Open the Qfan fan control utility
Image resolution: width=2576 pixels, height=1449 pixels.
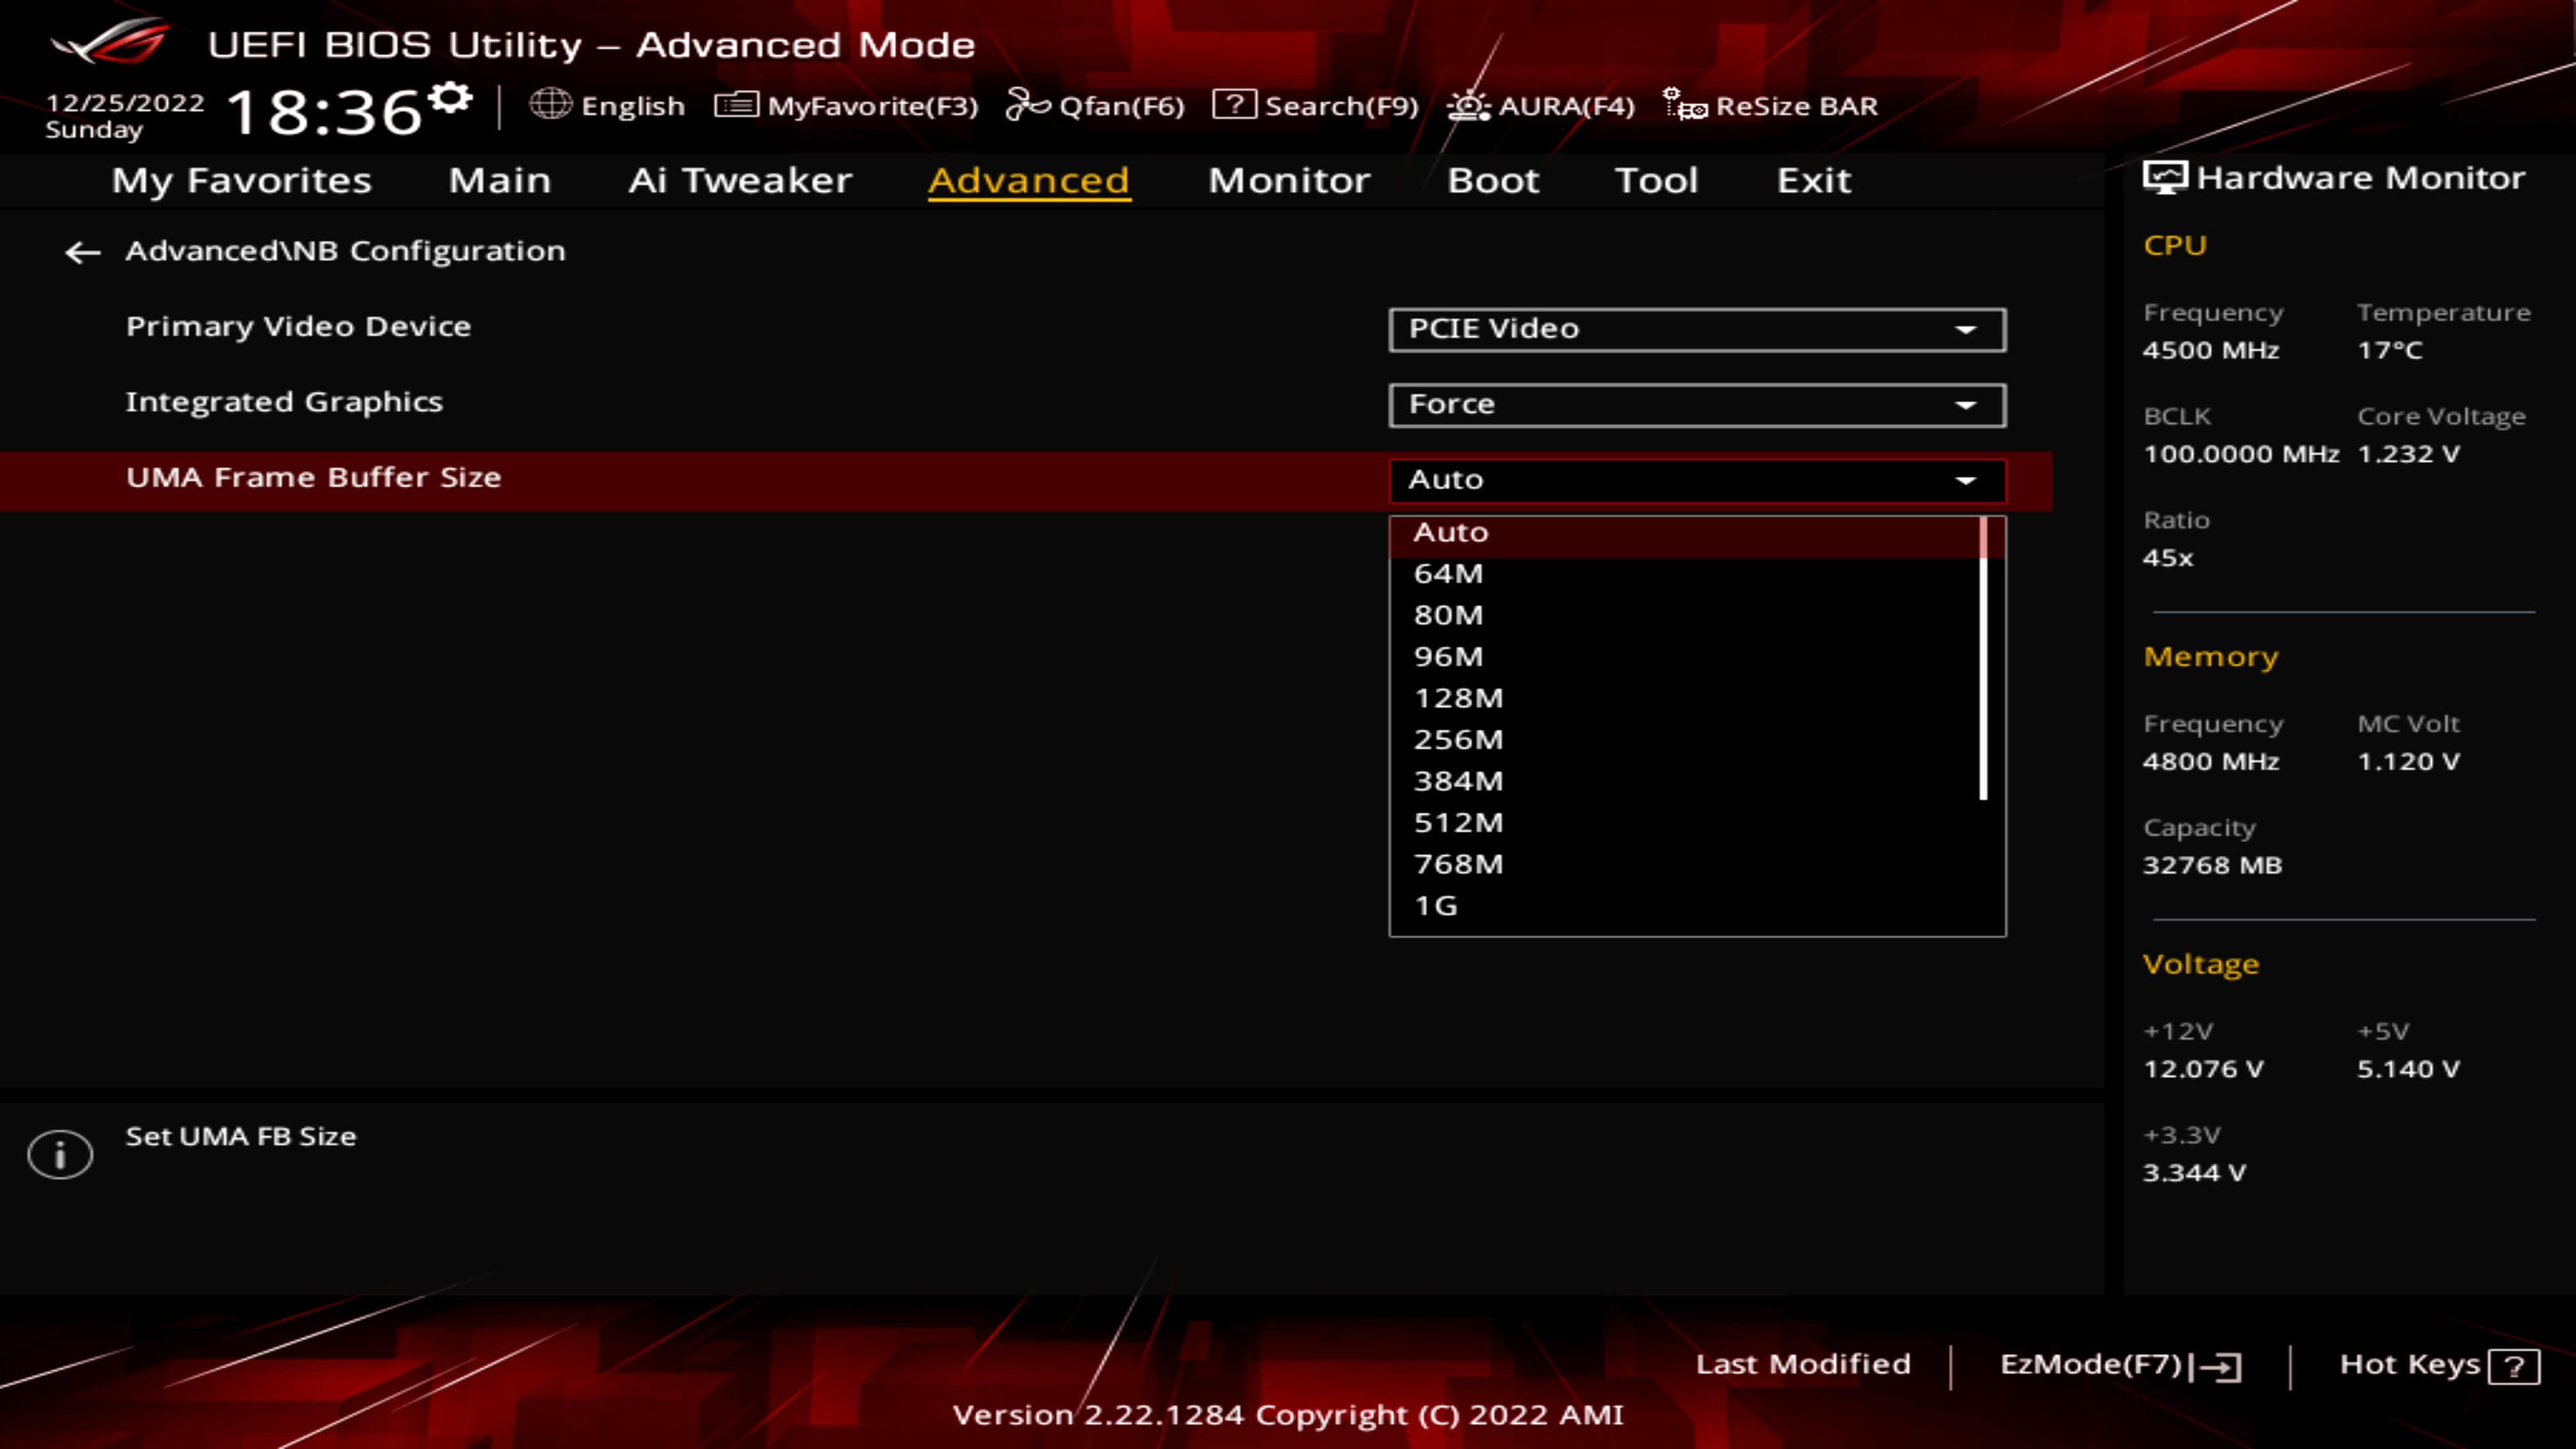(x=1095, y=106)
